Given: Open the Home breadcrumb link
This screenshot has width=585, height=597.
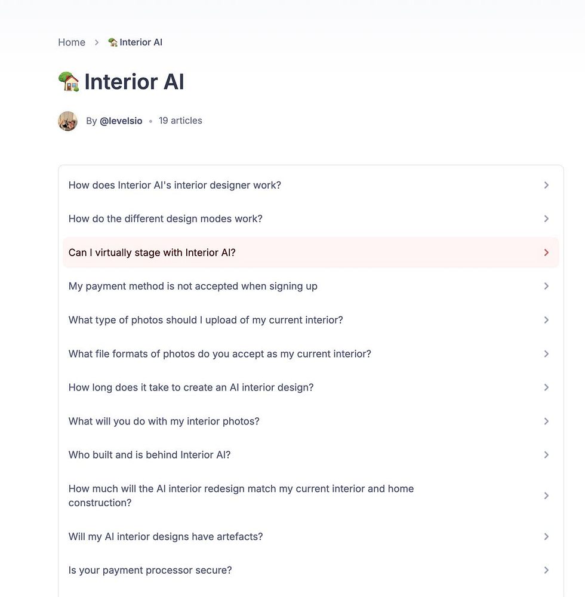Looking at the screenshot, I should coord(72,42).
